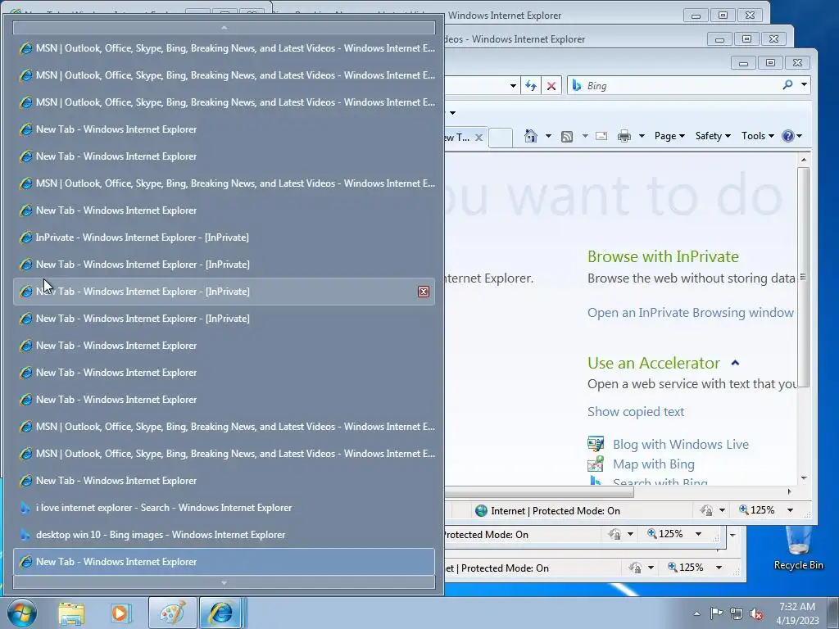The image size is (839, 629).
Task: Click the Map with Bing icon
Action: click(596, 464)
